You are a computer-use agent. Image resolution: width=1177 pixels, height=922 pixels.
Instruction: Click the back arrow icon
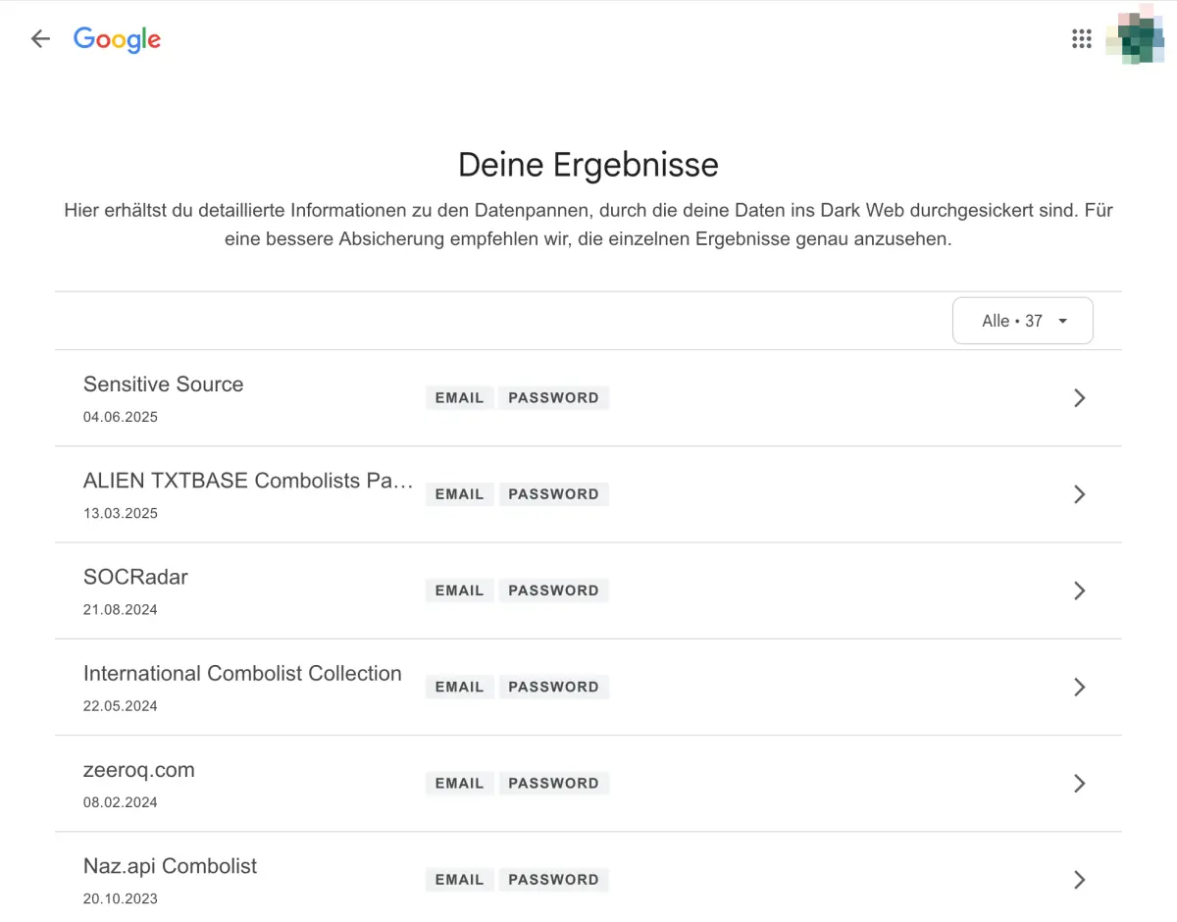point(40,39)
